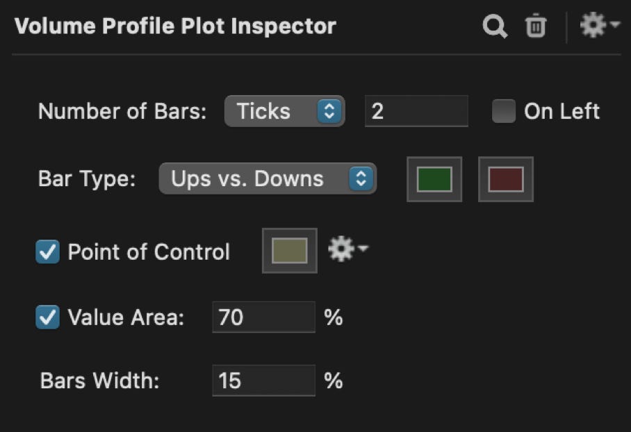Toggle the On Left checkbox
This screenshot has height=432, width=631.
(x=503, y=111)
